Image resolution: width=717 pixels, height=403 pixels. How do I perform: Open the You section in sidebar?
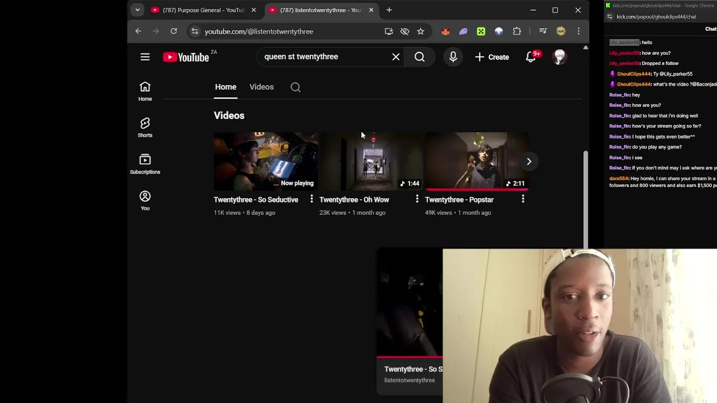(145, 200)
